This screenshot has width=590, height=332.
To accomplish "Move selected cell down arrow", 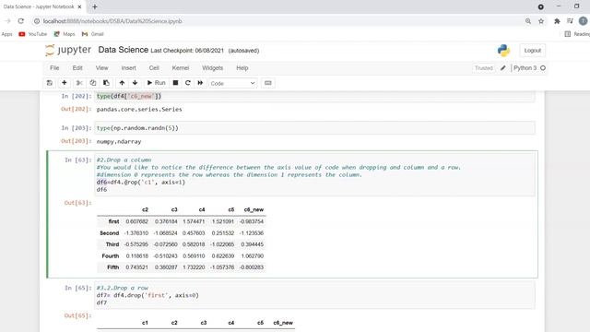I will [136, 83].
